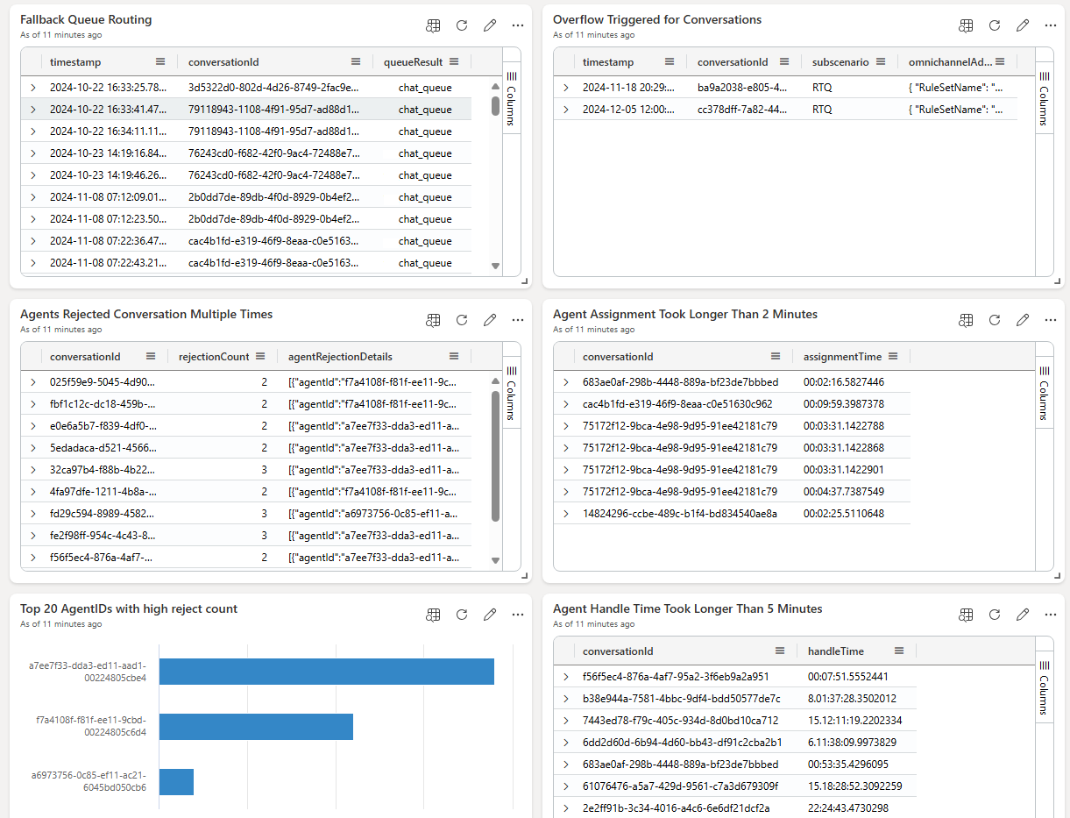
Task: Edit the Overflow Triggered for Conversations tile
Action: [x=1023, y=25]
